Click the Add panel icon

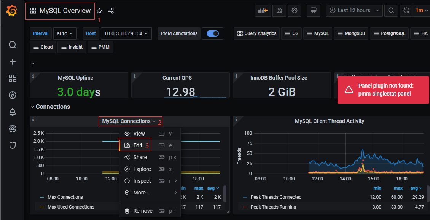coord(263,11)
